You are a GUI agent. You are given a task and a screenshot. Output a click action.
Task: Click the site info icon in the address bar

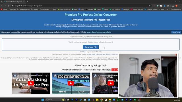pyautogui.click(x=13, y=6)
